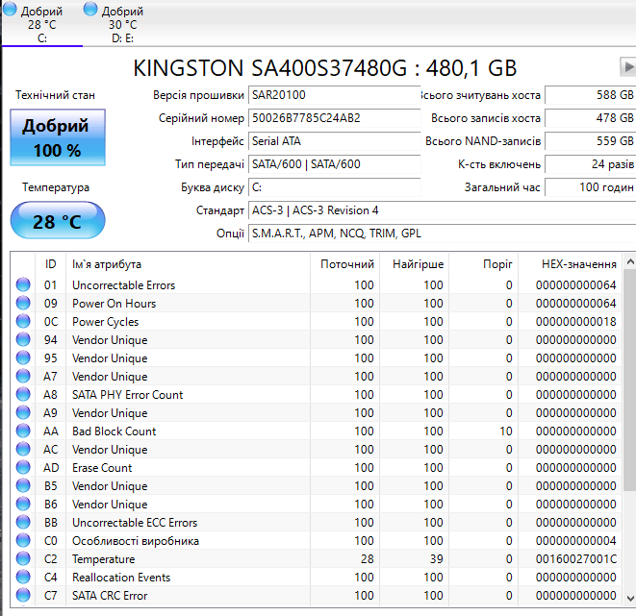Open the Добрий 100 % health status button
The height and width of the screenshot is (616, 636).
click(58, 137)
